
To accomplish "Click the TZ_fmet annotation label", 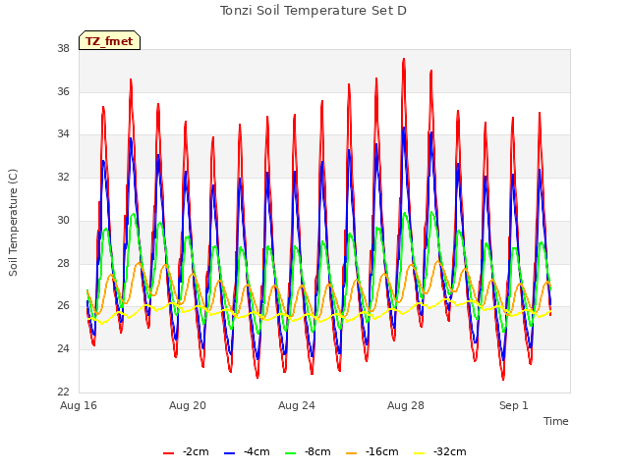I will point(109,41).
